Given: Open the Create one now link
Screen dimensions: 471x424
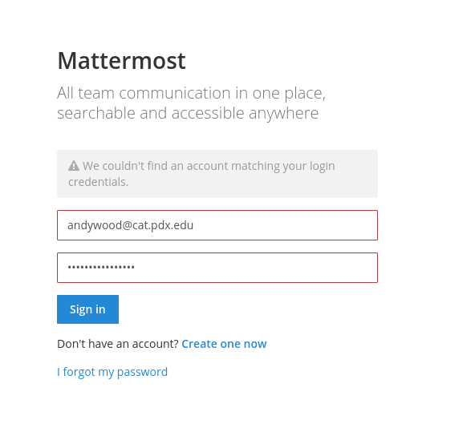Looking at the screenshot, I should (x=224, y=344).
